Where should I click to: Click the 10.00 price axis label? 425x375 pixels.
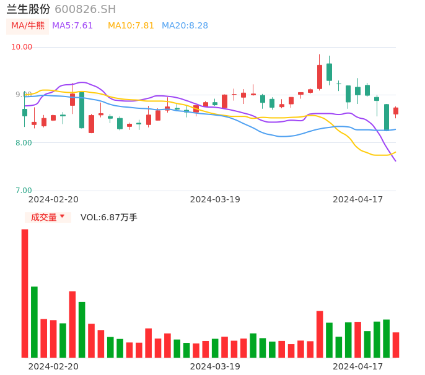[x=22, y=47]
